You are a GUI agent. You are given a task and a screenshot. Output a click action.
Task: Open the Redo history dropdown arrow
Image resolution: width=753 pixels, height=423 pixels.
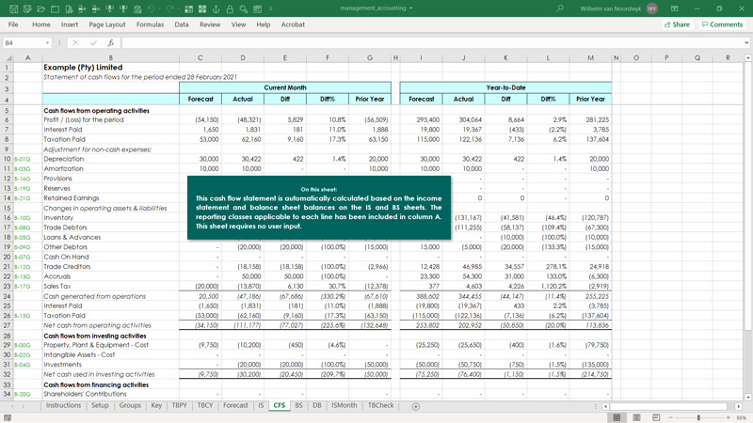(179, 9)
